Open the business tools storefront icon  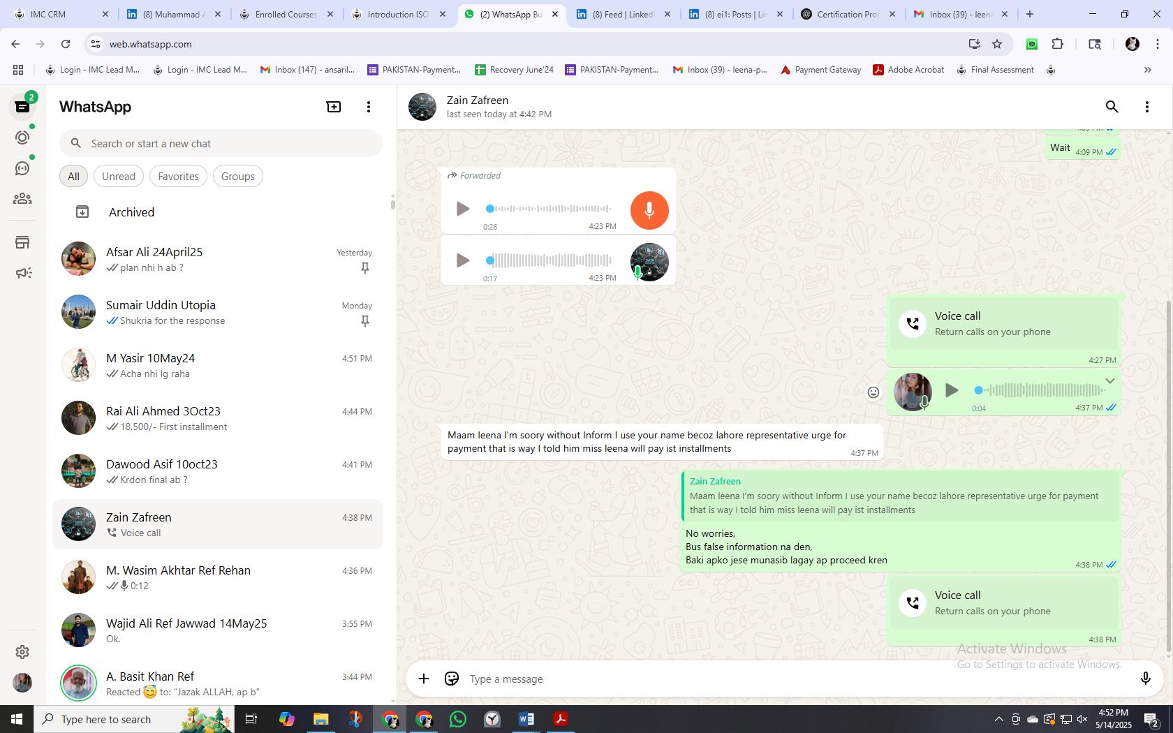point(22,242)
